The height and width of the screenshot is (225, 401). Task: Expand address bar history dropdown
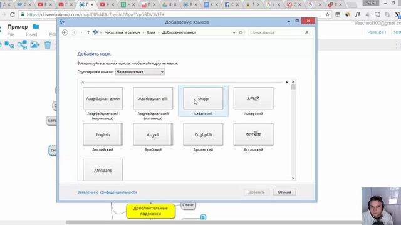click(234, 32)
